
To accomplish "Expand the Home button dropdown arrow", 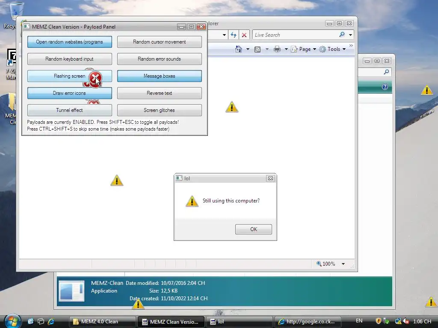I will click(248, 49).
